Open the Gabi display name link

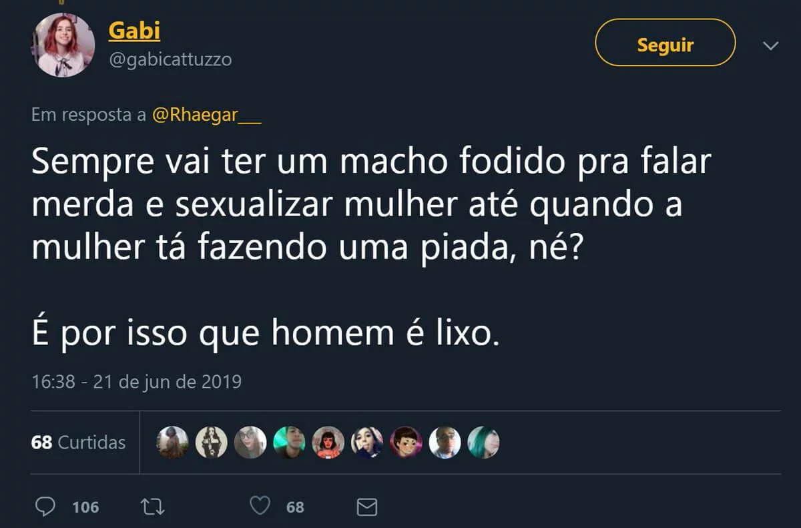(x=133, y=31)
